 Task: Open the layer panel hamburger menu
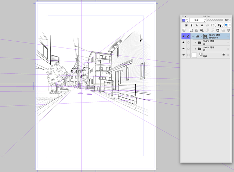click(183, 16)
